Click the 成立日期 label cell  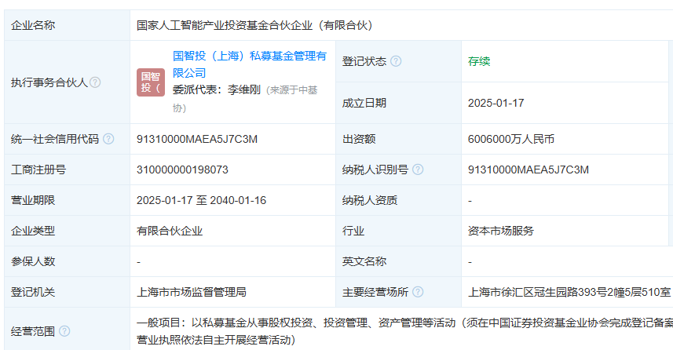click(x=399, y=103)
